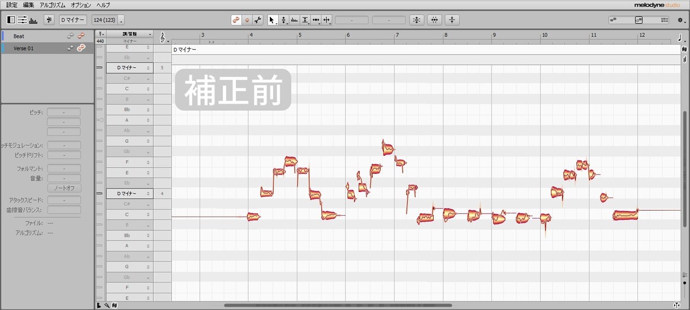Toggle orange edit blobs for Beat track
This screenshot has height=310, width=690.
(81, 36)
